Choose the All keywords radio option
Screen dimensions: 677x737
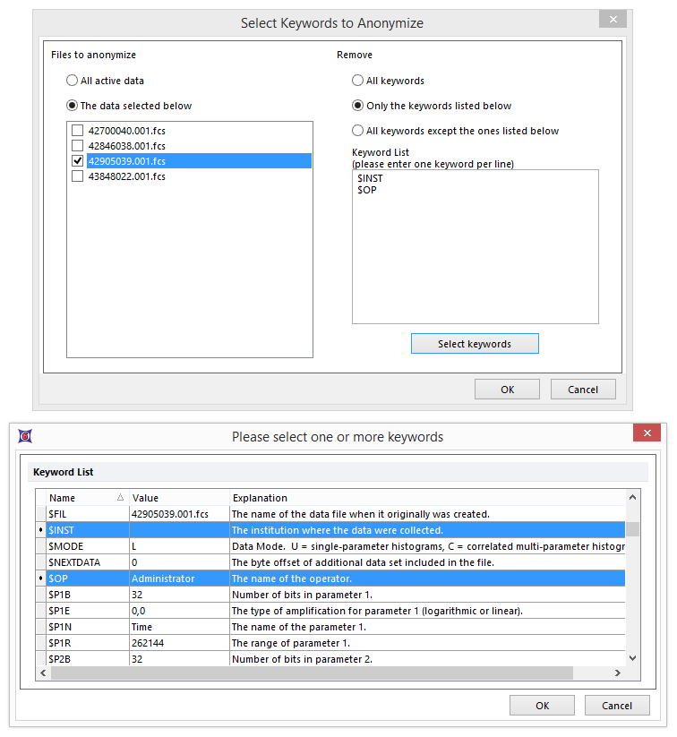(x=358, y=81)
